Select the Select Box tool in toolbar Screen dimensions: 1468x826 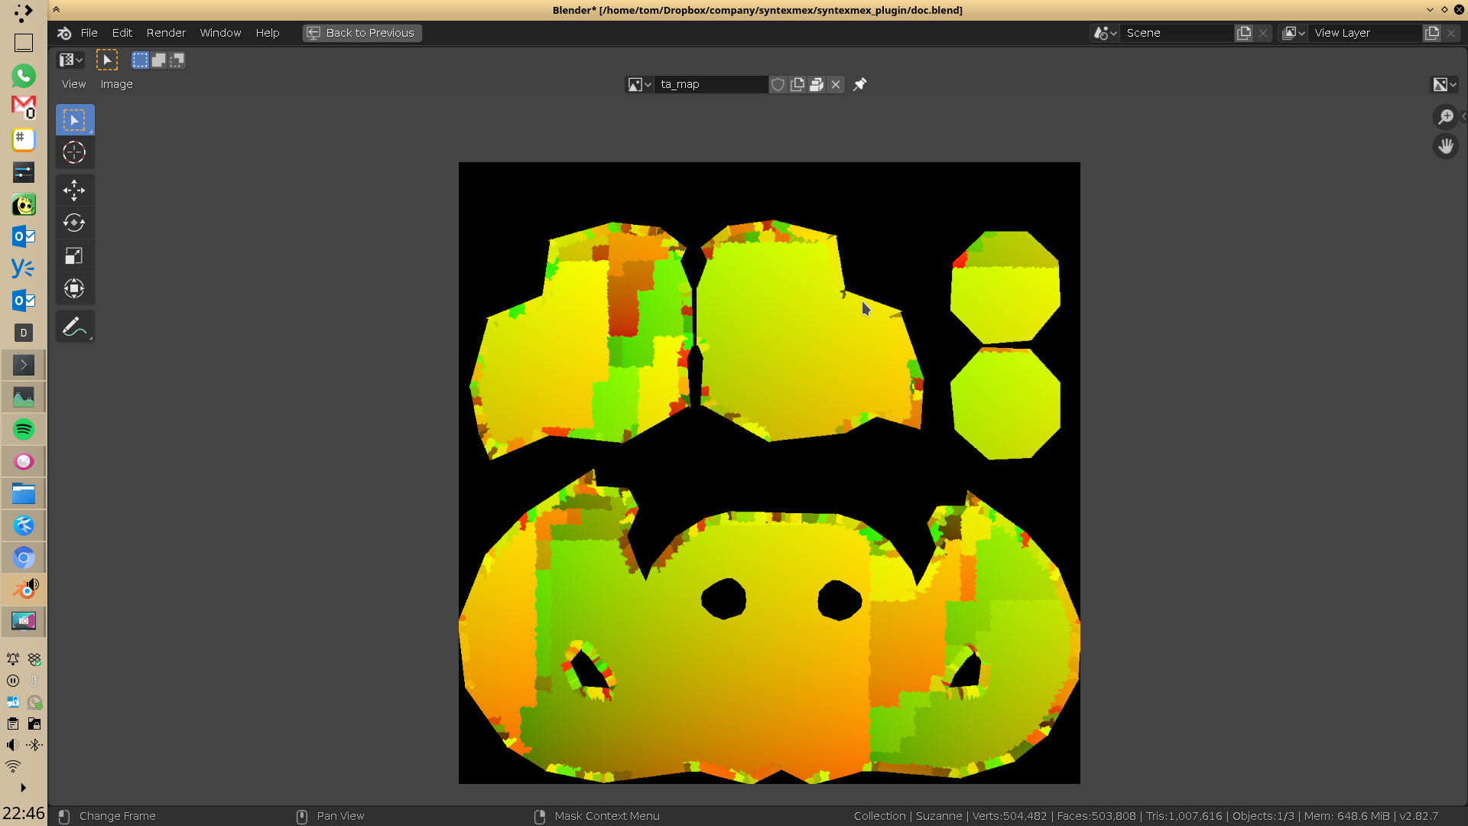tap(74, 120)
